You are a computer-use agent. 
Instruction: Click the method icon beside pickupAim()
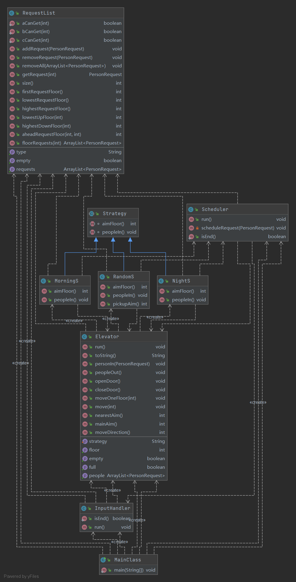(103, 304)
